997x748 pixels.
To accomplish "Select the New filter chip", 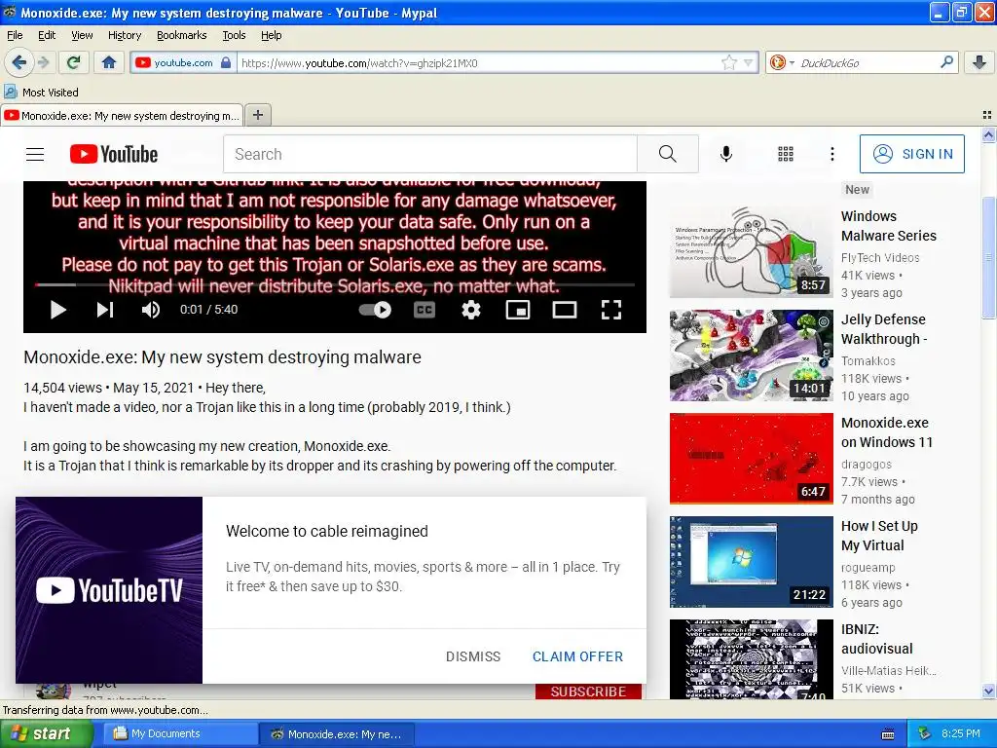I will (857, 190).
